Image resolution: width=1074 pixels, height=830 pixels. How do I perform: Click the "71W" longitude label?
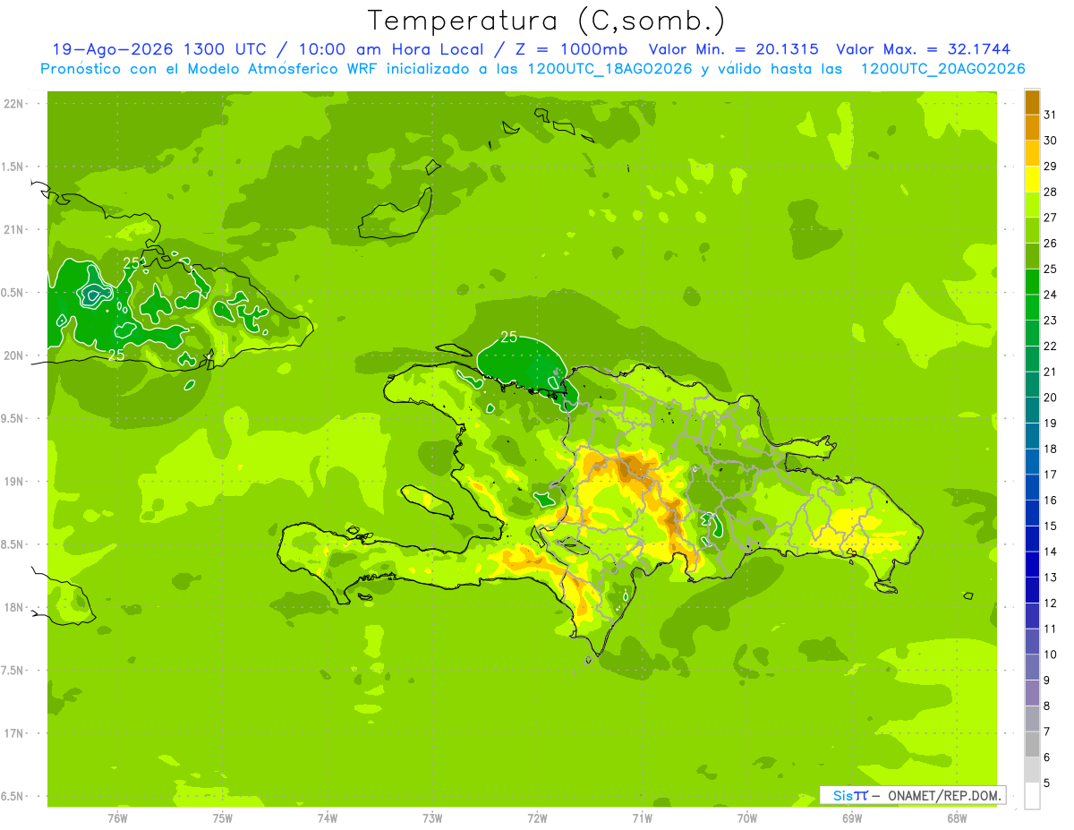pyautogui.click(x=642, y=818)
